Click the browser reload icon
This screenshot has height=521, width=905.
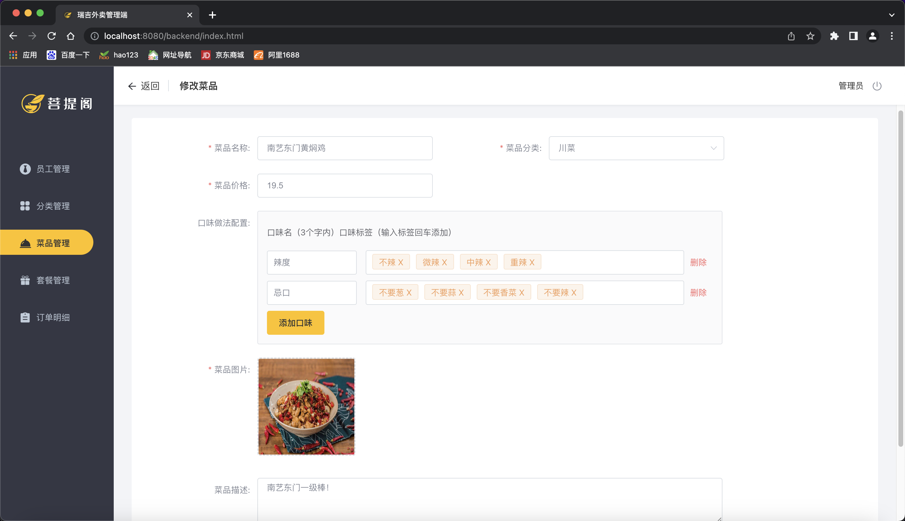click(x=51, y=36)
